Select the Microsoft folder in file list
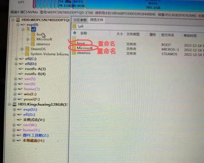This screenshot has width=204, height=163. click(84, 48)
